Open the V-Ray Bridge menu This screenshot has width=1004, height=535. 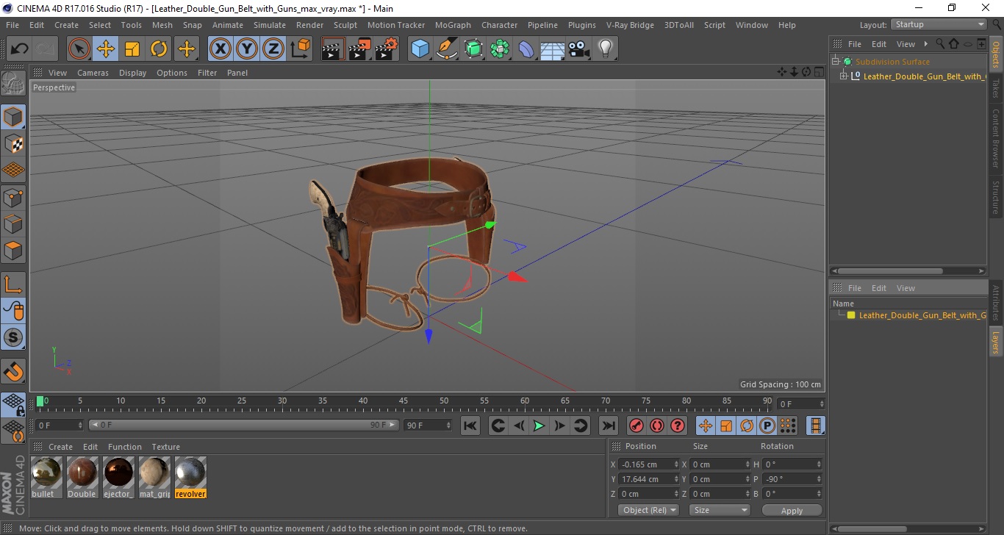coord(630,25)
